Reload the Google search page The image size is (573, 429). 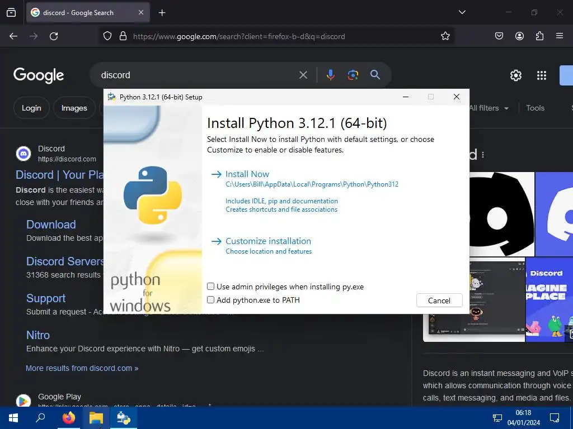point(54,36)
